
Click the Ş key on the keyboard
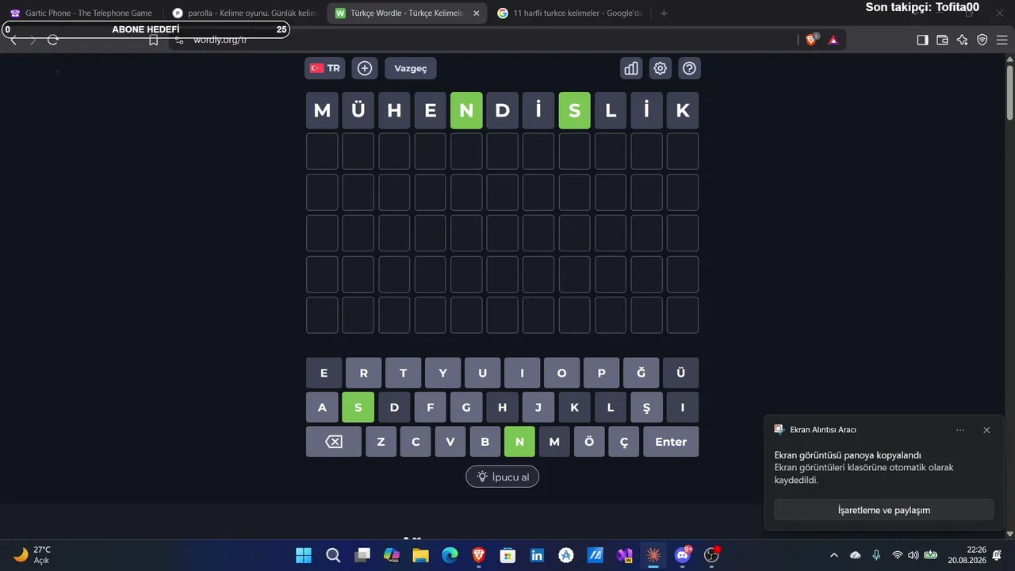pos(646,408)
